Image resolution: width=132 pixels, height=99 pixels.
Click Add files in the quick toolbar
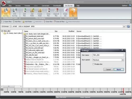pyautogui.click(x=17, y=22)
